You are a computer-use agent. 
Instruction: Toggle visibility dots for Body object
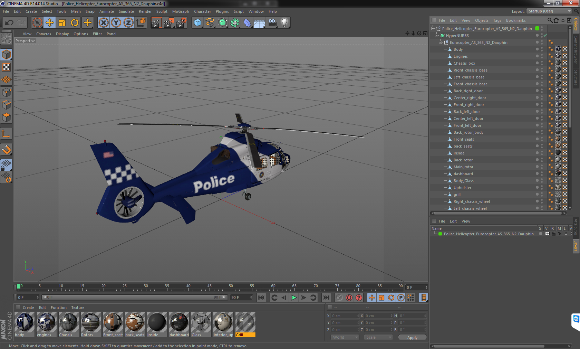tap(542, 49)
